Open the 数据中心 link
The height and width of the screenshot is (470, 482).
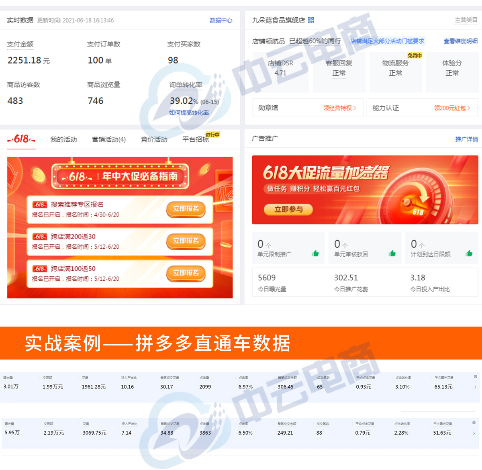coord(221,20)
